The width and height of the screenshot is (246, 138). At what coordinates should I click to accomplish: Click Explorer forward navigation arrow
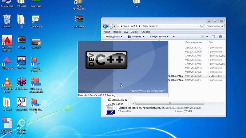111,26
